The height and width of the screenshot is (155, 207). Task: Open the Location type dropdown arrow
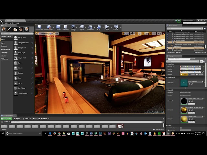coord(173,67)
